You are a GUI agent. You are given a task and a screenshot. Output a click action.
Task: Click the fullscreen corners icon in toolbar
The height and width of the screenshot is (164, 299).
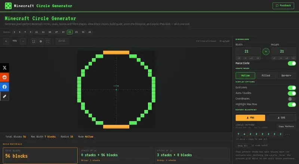click(x=48, y=41)
